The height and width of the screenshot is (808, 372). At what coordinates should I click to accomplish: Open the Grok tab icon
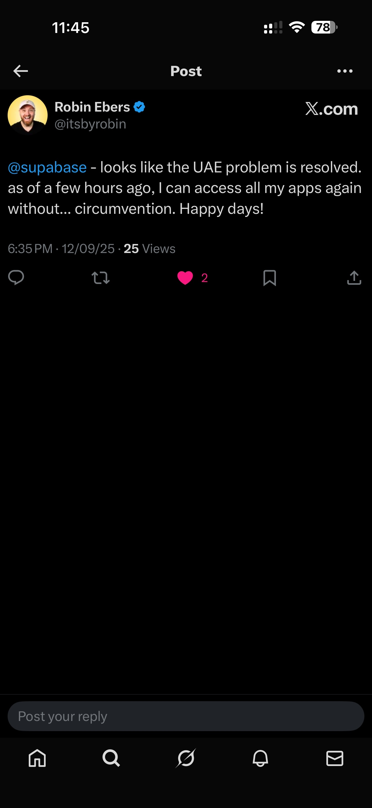pyautogui.click(x=186, y=758)
